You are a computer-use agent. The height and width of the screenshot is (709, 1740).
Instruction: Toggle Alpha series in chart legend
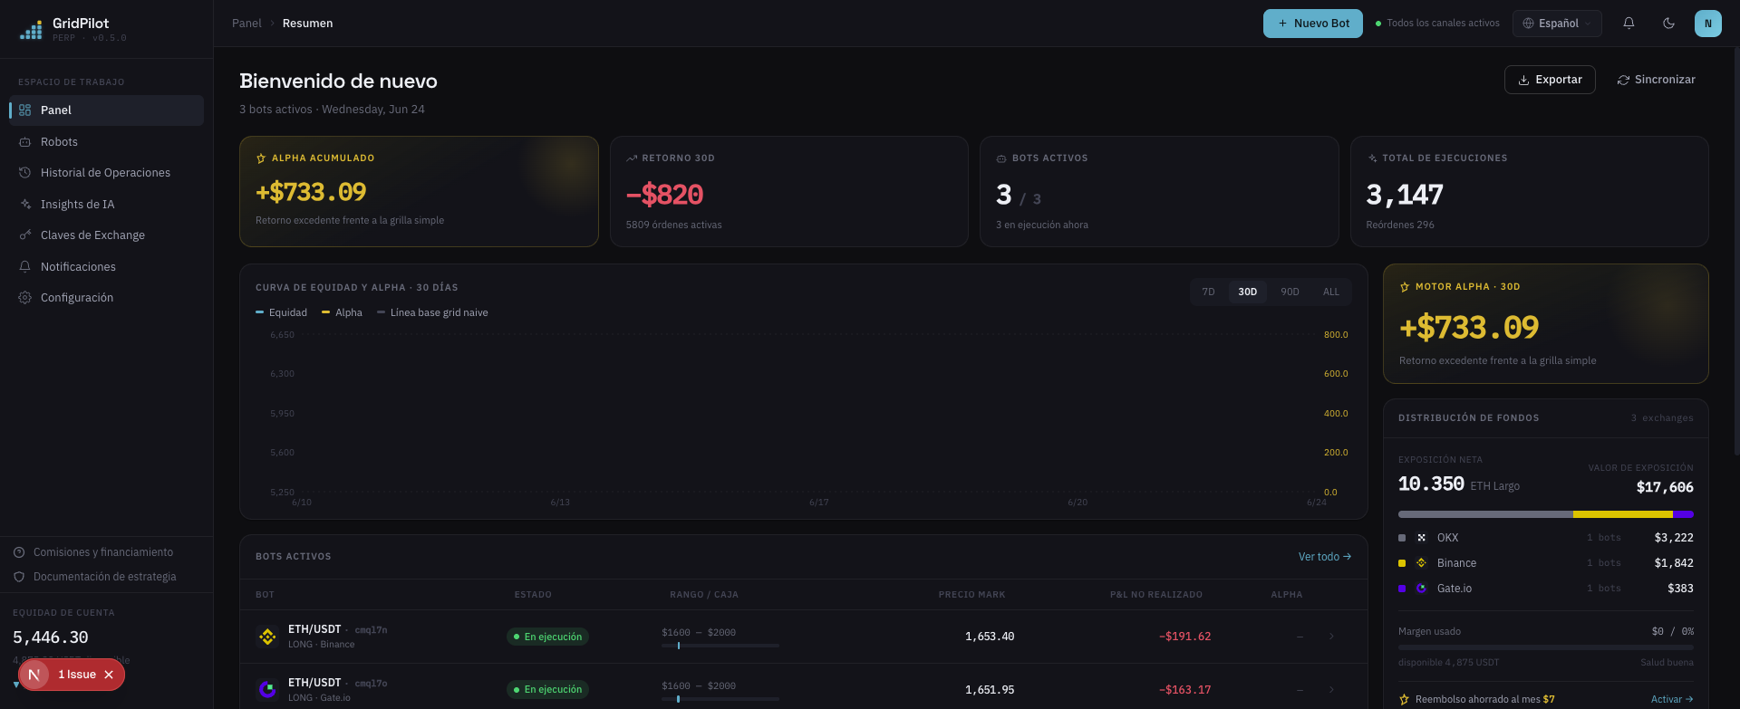point(342,312)
